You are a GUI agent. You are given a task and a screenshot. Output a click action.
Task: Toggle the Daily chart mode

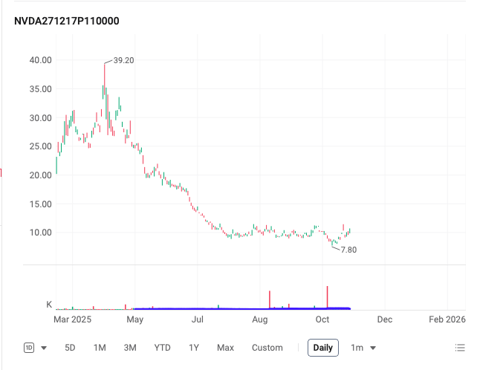tap(323, 348)
